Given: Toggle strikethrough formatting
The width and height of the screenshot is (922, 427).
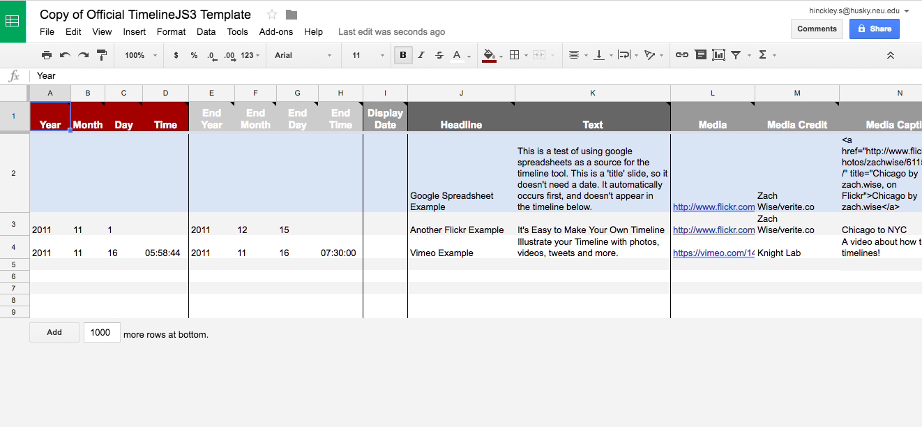Looking at the screenshot, I should (439, 54).
